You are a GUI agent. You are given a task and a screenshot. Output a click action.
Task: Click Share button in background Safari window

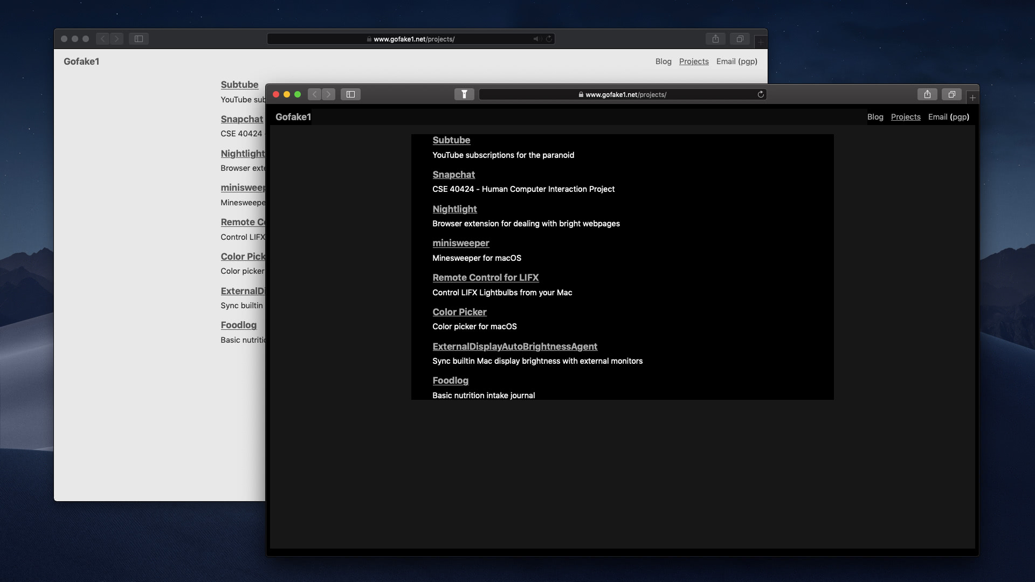coord(715,39)
